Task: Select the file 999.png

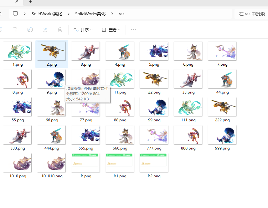Action: tap(222, 135)
